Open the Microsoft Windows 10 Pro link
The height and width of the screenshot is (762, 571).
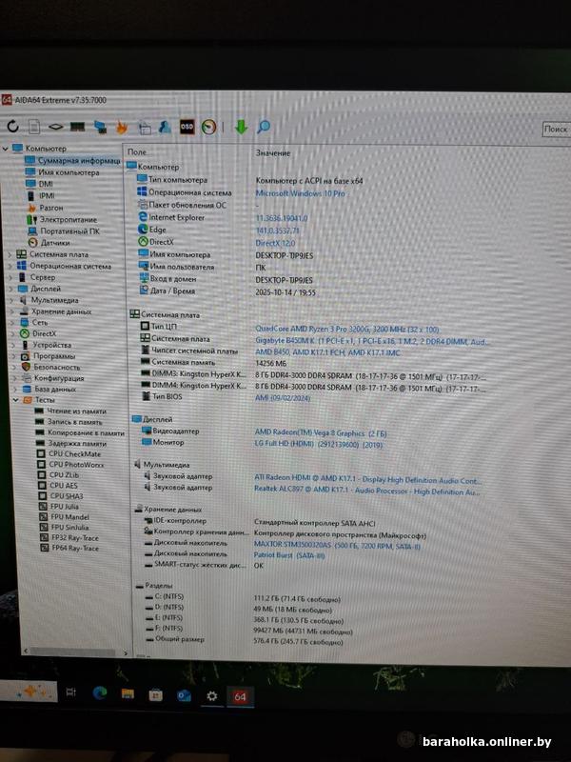tap(300, 193)
